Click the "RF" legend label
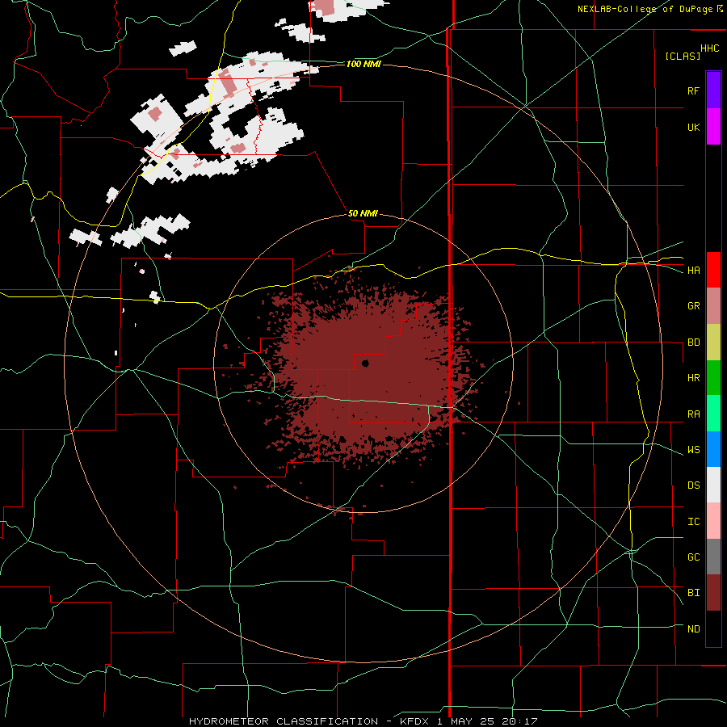Image resolution: width=727 pixels, height=727 pixels. tap(693, 90)
